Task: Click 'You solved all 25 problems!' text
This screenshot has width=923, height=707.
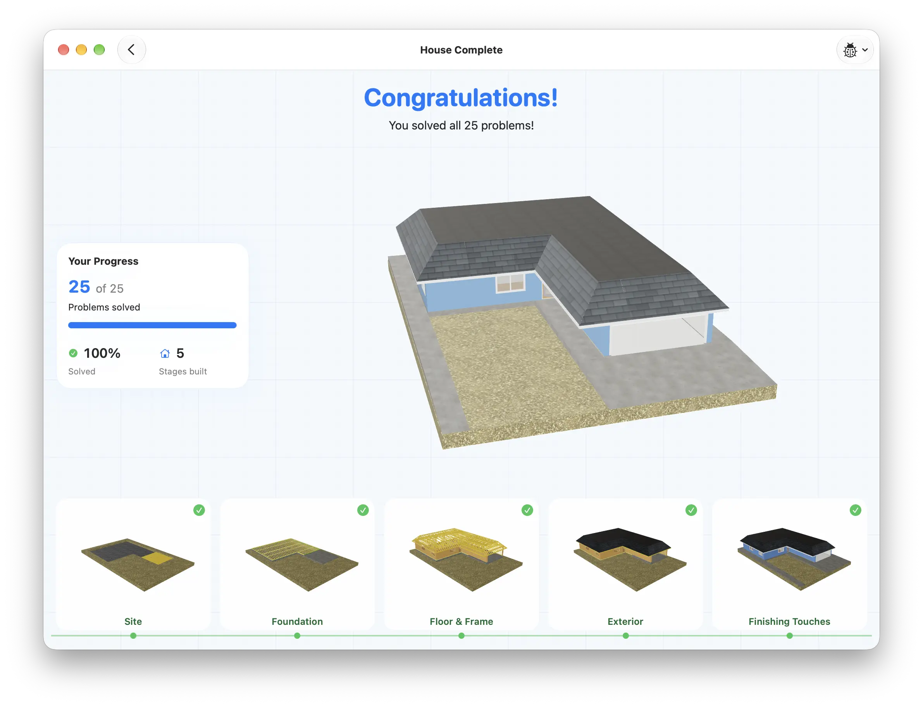Action: coord(461,126)
